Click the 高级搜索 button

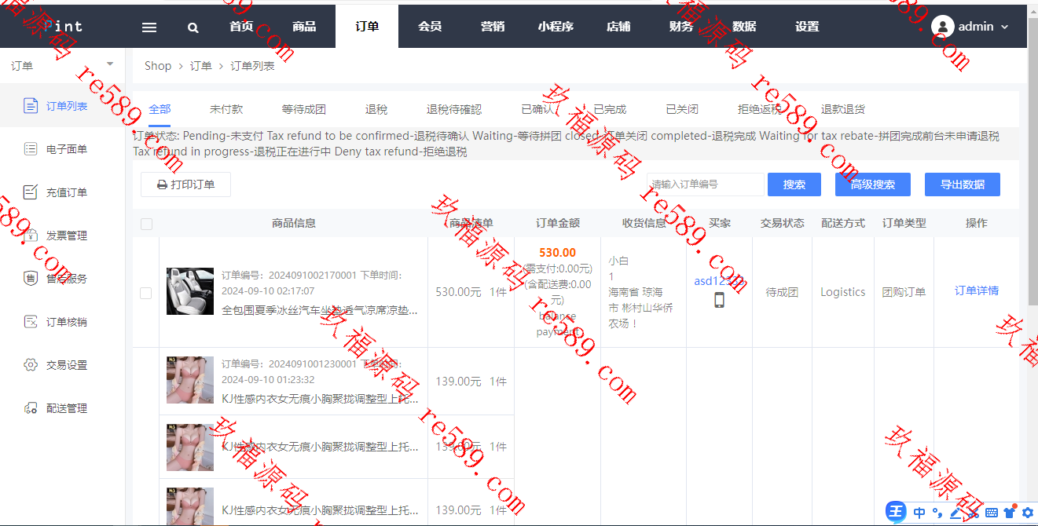pos(873,184)
